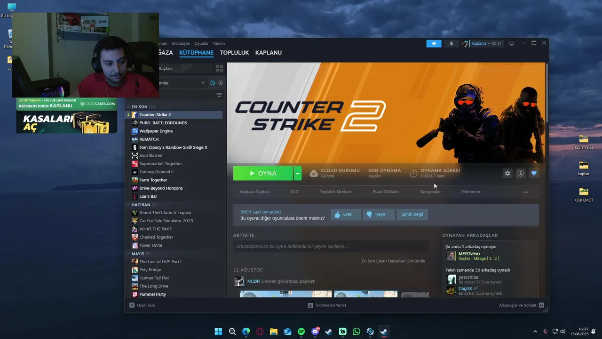Click the green OYNA play button
The image size is (602, 339).
coord(263,173)
